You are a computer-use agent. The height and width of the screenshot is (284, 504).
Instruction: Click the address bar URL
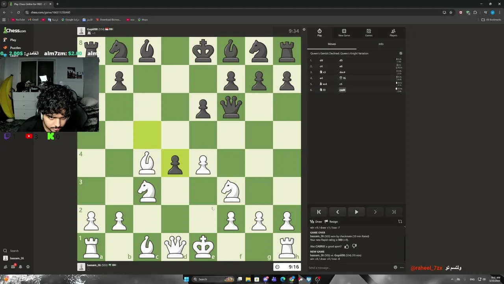click(50, 12)
